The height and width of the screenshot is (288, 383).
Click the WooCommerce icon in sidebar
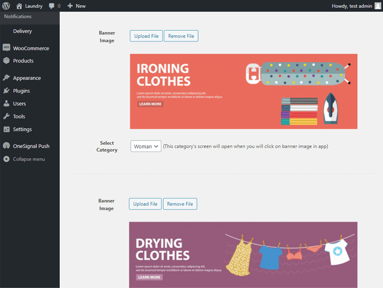(x=6, y=48)
